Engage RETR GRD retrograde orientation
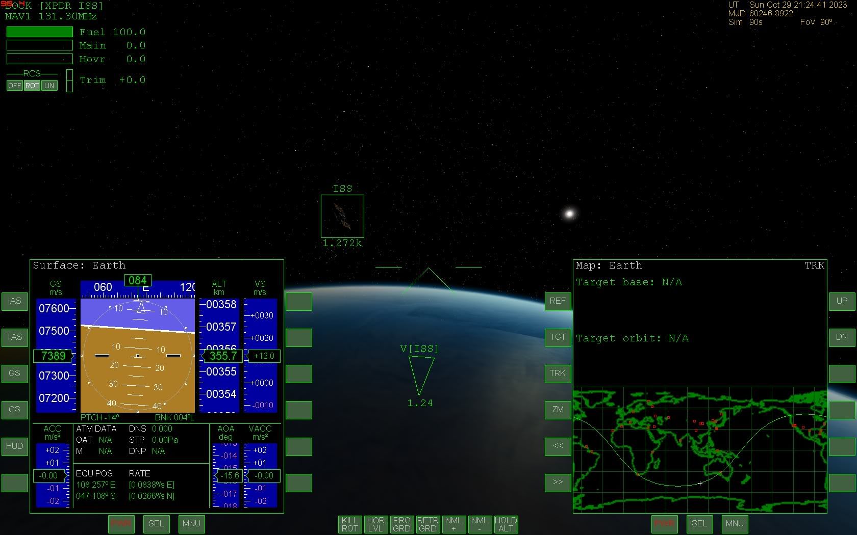Viewport: 857px width, 535px height. (x=427, y=524)
